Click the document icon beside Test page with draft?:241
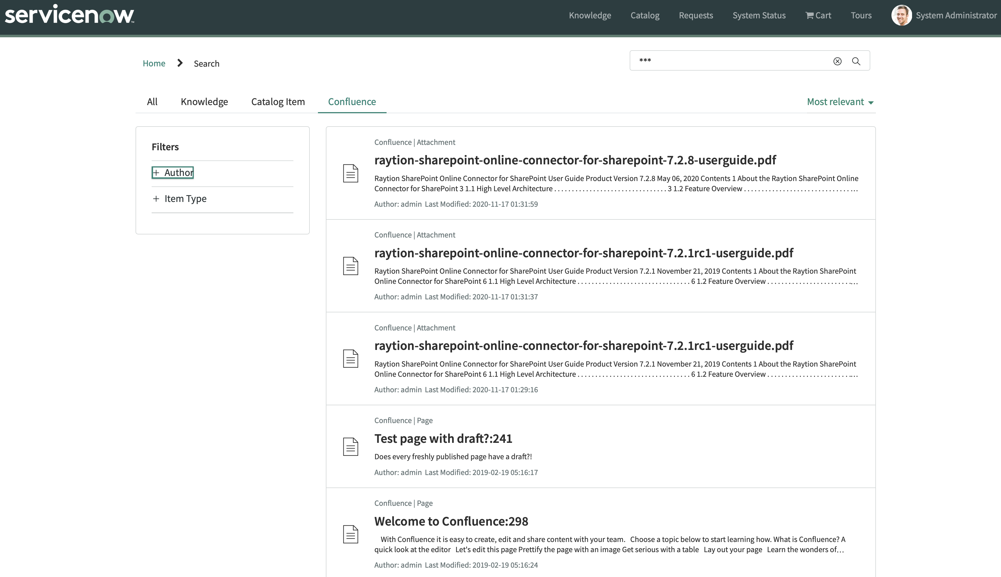This screenshot has height=577, width=1001. coord(351,447)
